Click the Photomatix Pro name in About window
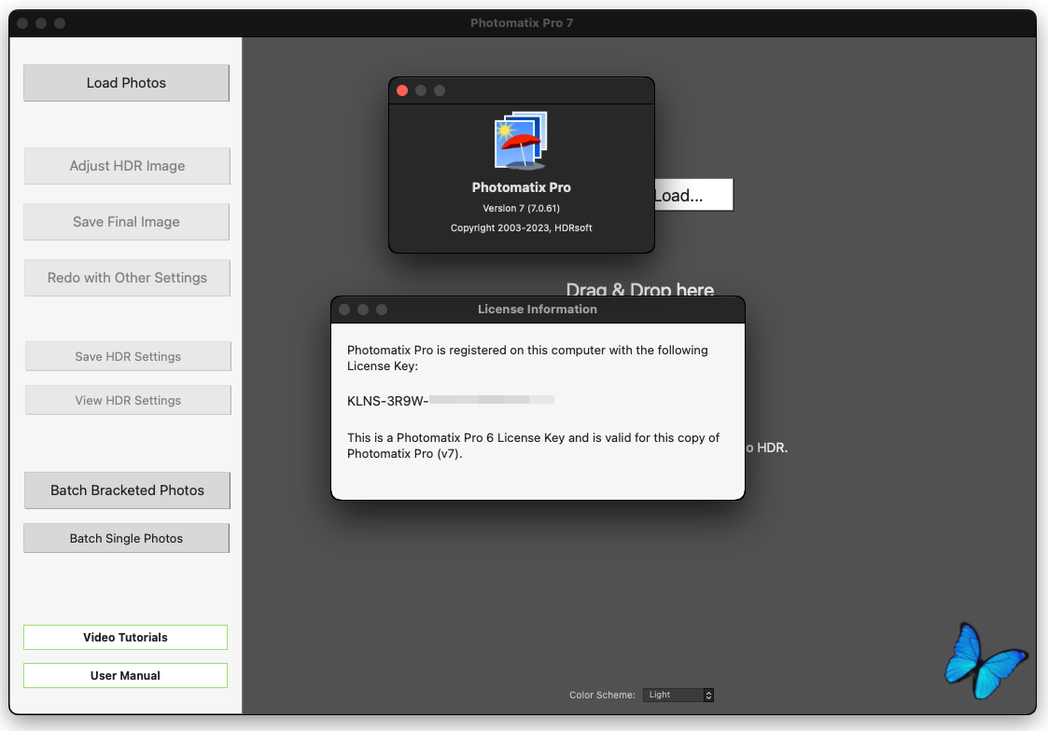This screenshot has width=1048, height=731. click(522, 187)
